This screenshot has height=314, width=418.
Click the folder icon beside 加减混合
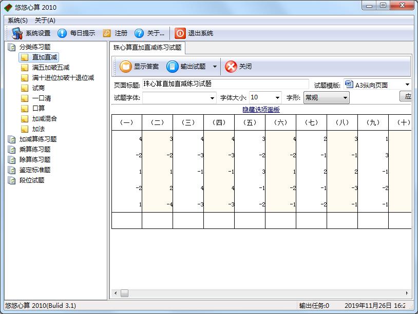tap(25, 118)
